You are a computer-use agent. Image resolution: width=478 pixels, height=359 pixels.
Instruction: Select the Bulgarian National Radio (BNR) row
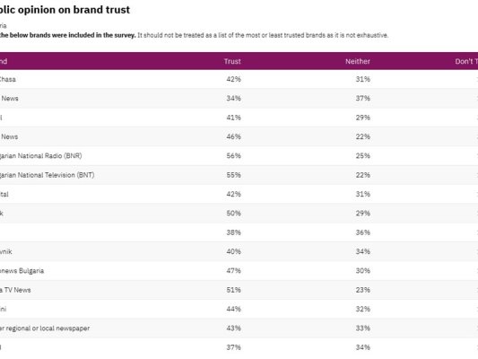click(x=239, y=156)
